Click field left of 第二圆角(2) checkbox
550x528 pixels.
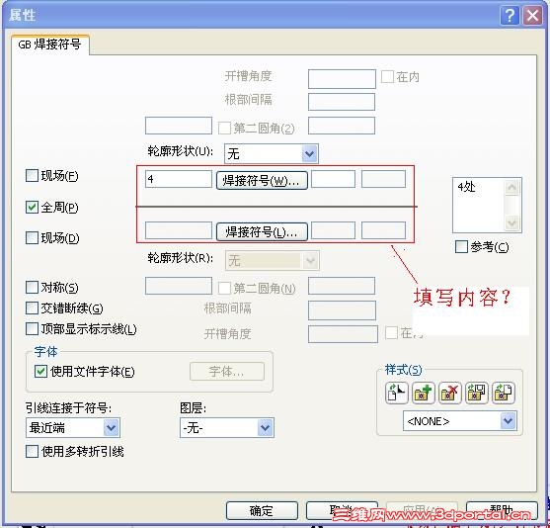tap(179, 126)
